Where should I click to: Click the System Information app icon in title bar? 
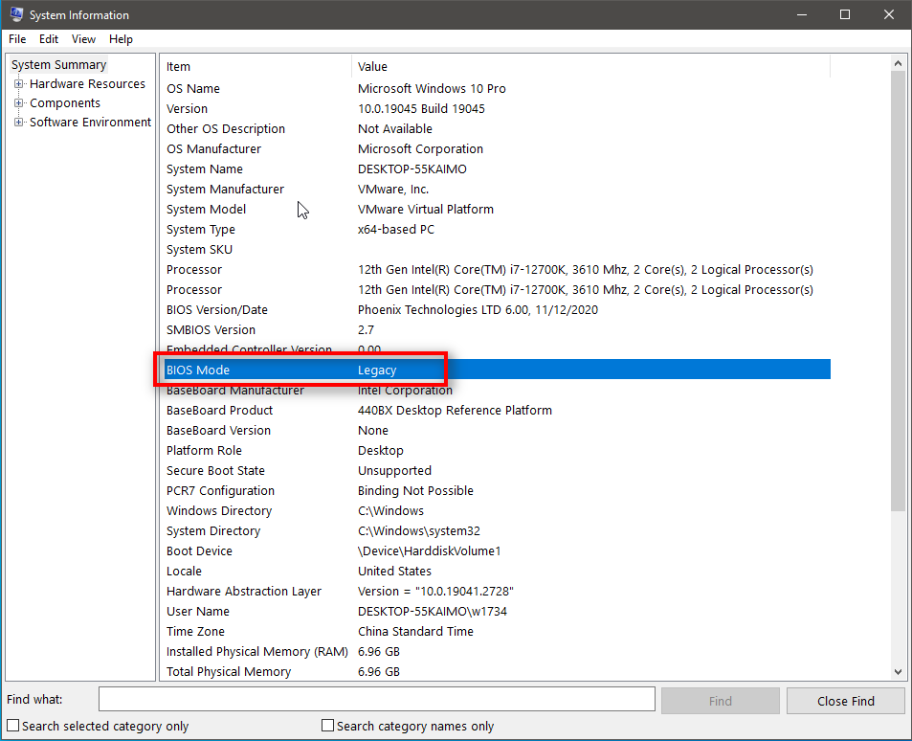[x=16, y=14]
